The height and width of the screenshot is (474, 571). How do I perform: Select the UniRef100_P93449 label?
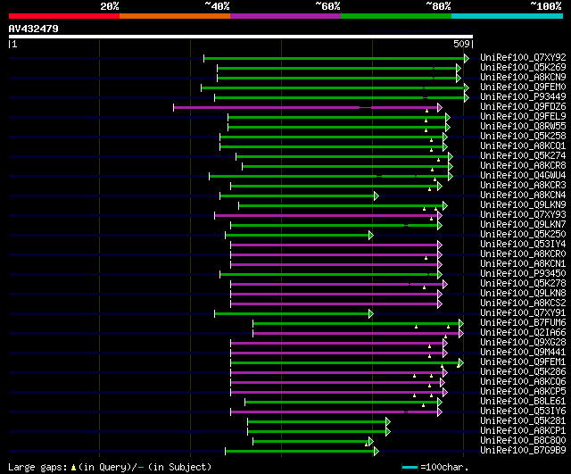tap(523, 97)
